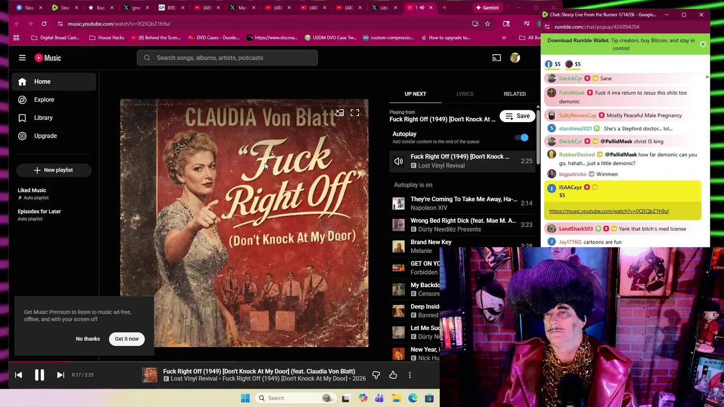Open Copilot from the taskbar
Image resolution: width=724 pixels, height=407 pixels.
coord(363,398)
